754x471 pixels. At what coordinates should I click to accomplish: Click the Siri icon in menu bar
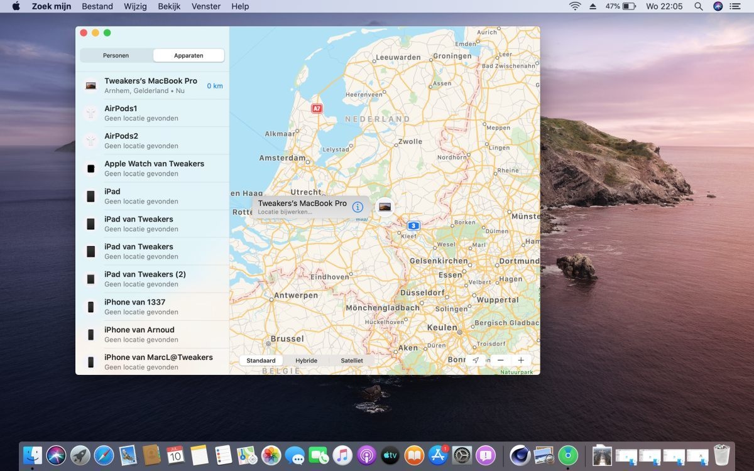pos(718,6)
